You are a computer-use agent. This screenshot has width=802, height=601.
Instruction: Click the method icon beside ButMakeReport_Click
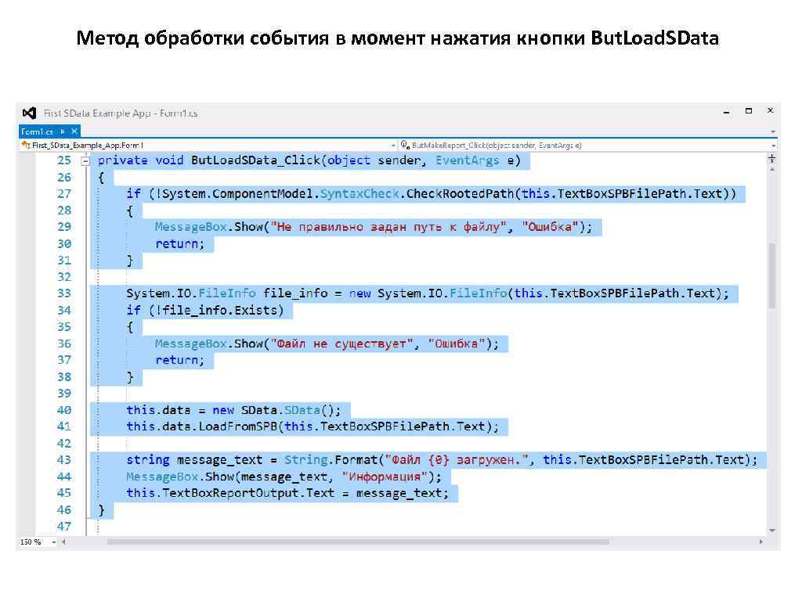coord(404,146)
